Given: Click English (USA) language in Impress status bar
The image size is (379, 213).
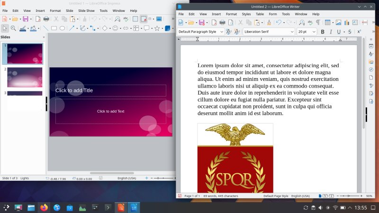Looking at the screenshot, I should pos(127,178).
